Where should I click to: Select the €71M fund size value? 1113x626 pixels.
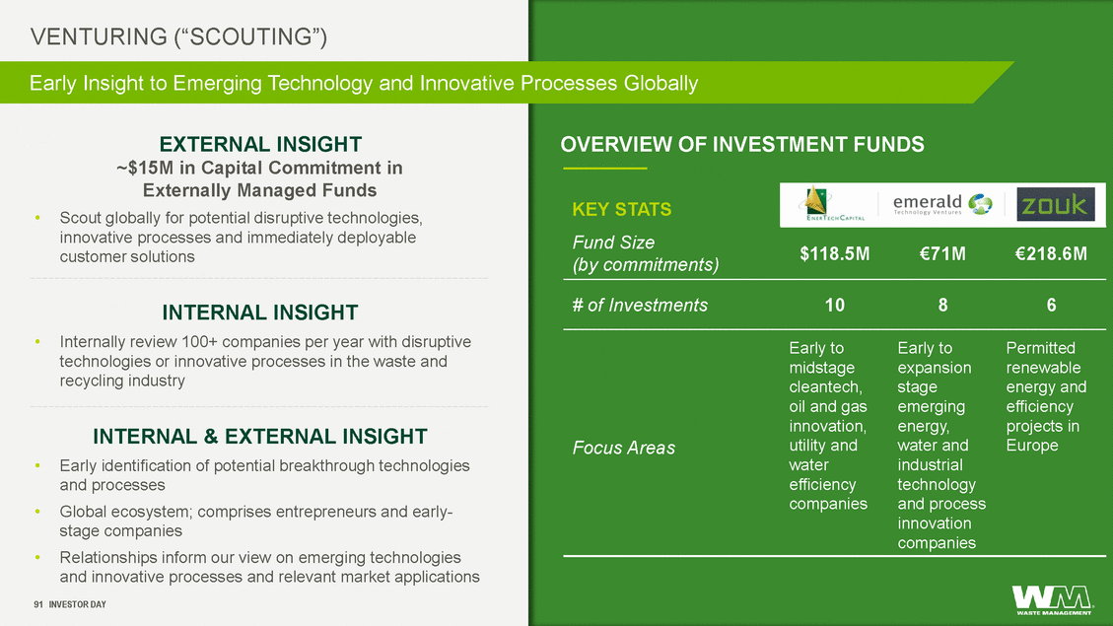[942, 254]
